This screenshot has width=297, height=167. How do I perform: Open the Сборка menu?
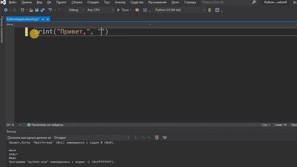(x=77, y=2)
